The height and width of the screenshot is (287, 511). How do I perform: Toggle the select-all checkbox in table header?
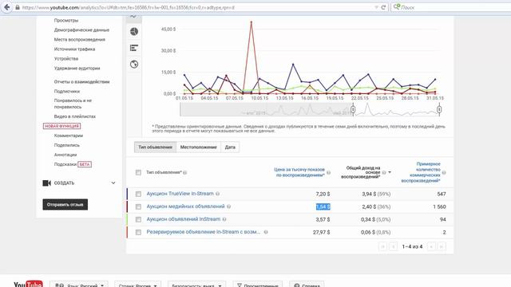coord(138,172)
